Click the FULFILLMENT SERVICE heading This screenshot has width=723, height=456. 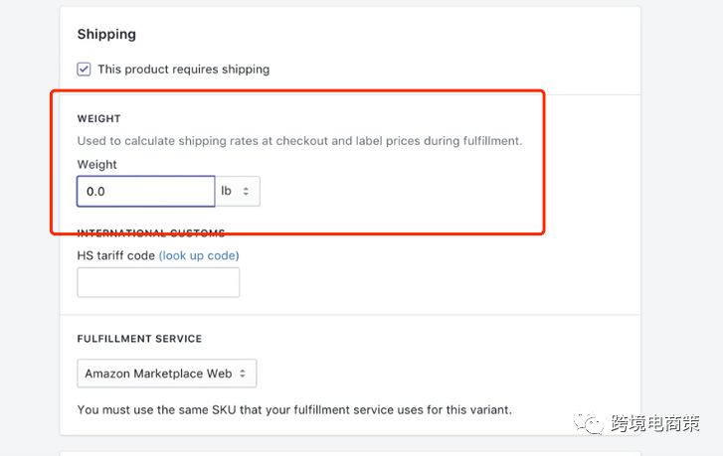[x=139, y=339]
